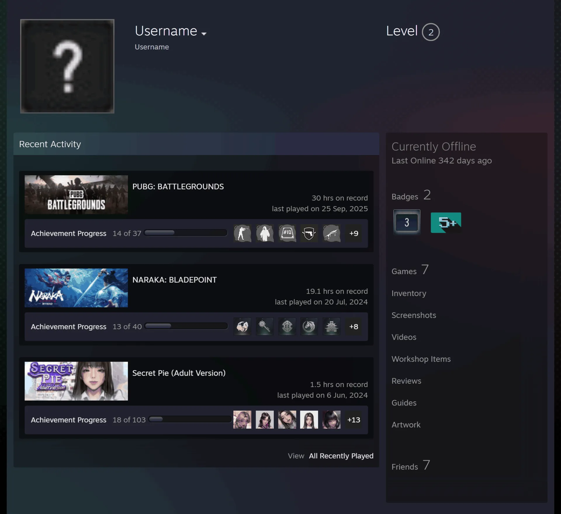This screenshot has height=514, width=561.
Task: Click second Secret Pie achievement portrait
Action: [x=265, y=420]
